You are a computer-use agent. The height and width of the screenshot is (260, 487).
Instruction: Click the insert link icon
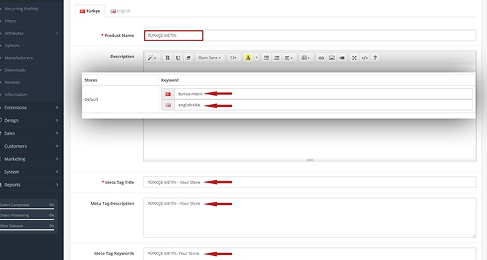[321, 57]
